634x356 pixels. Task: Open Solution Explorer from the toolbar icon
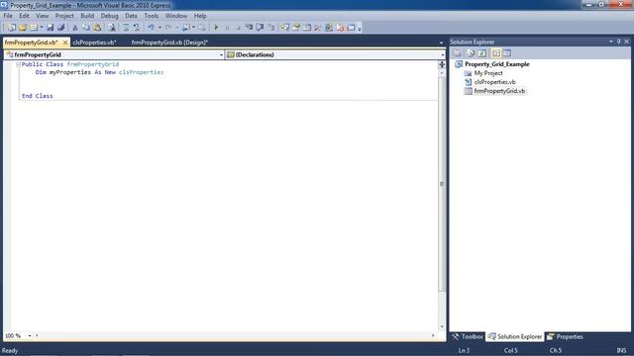coord(284,28)
